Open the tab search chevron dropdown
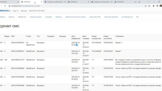 pyautogui.click(x=149, y=2)
